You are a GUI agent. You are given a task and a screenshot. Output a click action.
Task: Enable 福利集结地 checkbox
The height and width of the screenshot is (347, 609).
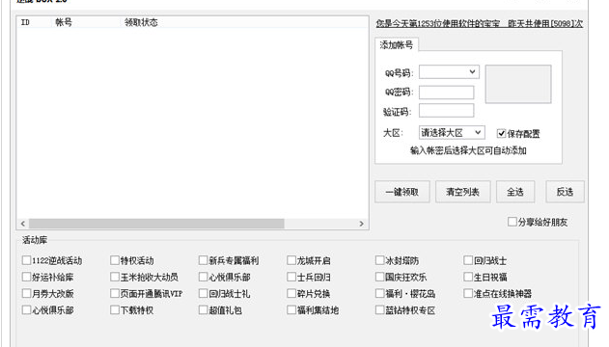click(291, 309)
